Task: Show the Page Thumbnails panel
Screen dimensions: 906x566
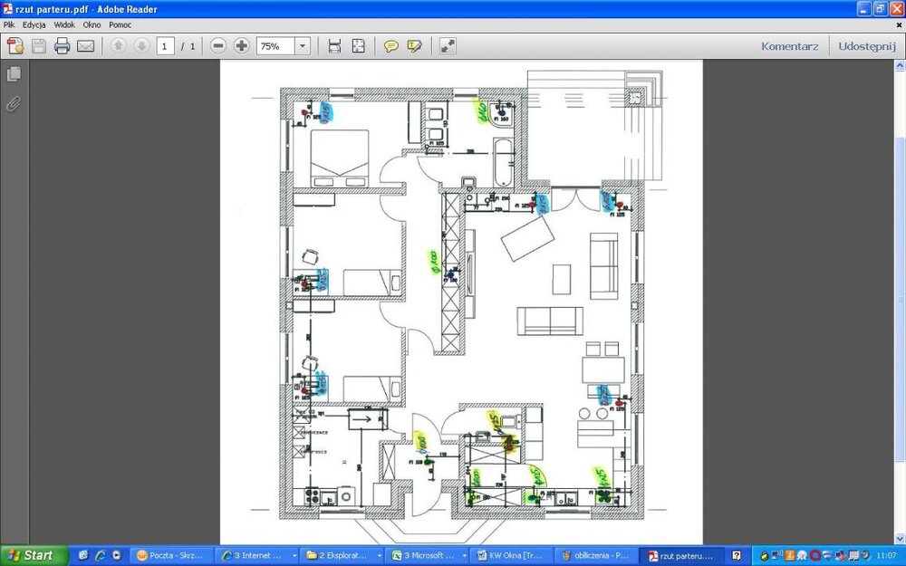Action: point(14,74)
